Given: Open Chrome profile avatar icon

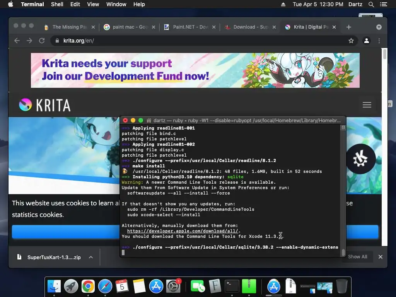Looking at the screenshot, I should (x=367, y=41).
